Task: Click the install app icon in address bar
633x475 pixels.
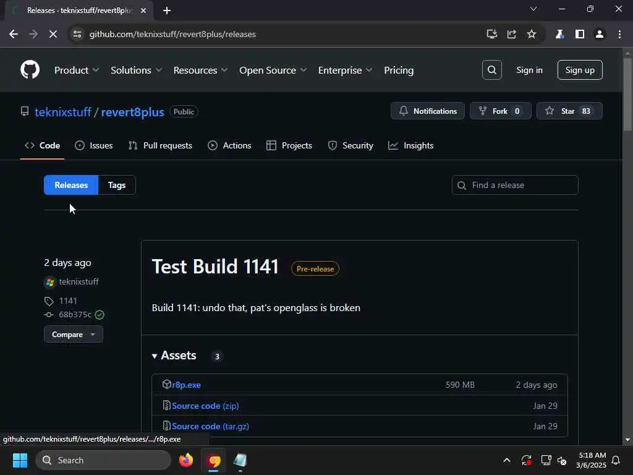Action: (x=491, y=35)
